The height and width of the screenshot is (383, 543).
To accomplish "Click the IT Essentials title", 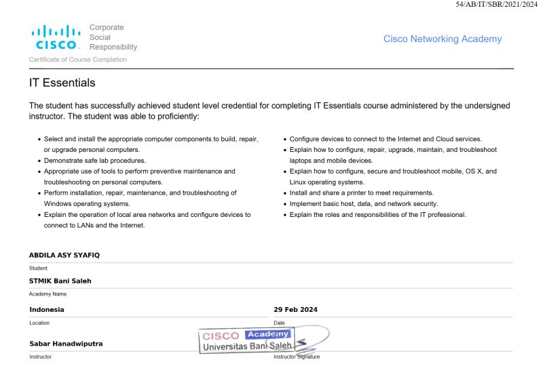I will coord(62,83).
